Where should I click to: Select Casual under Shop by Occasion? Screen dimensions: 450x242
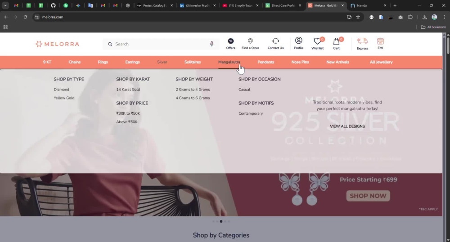(x=244, y=90)
